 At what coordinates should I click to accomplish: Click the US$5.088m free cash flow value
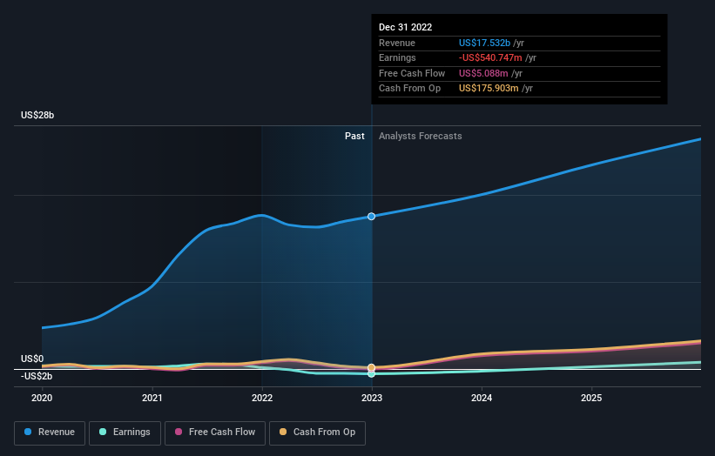click(x=483, y=73)
